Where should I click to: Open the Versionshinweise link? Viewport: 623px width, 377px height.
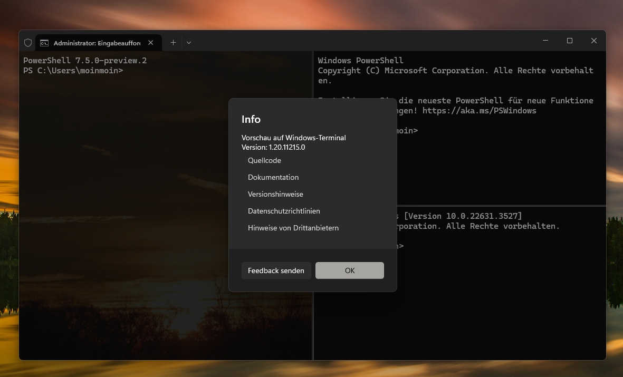pyautogui.click(x=275, y=194)
